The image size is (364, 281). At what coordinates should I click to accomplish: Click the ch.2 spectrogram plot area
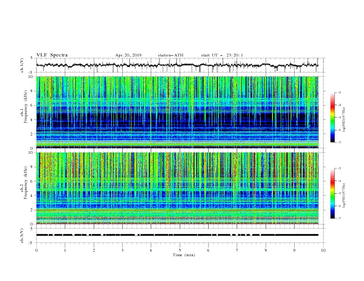[x=177, y=188]
